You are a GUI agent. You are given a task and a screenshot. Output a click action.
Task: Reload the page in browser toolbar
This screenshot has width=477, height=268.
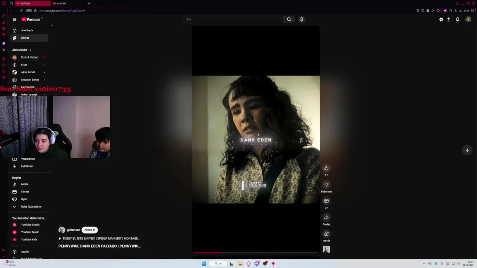21,10
